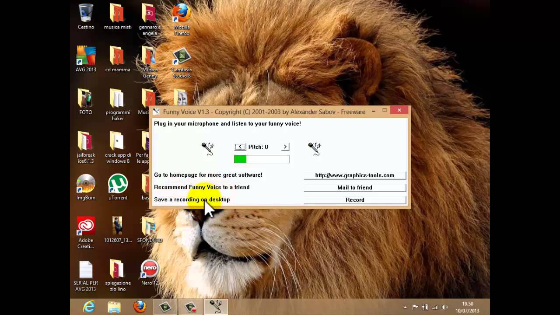
Task: Select the 'crack app di windows 8' folder
Action: point(118,147)
